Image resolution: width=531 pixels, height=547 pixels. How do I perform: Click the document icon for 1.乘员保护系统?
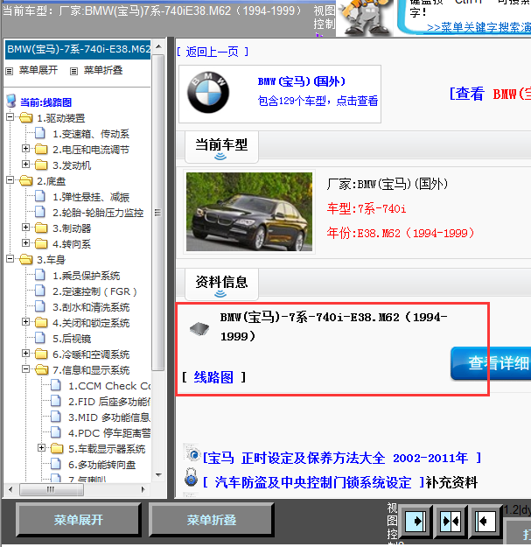tap(40, 275)
